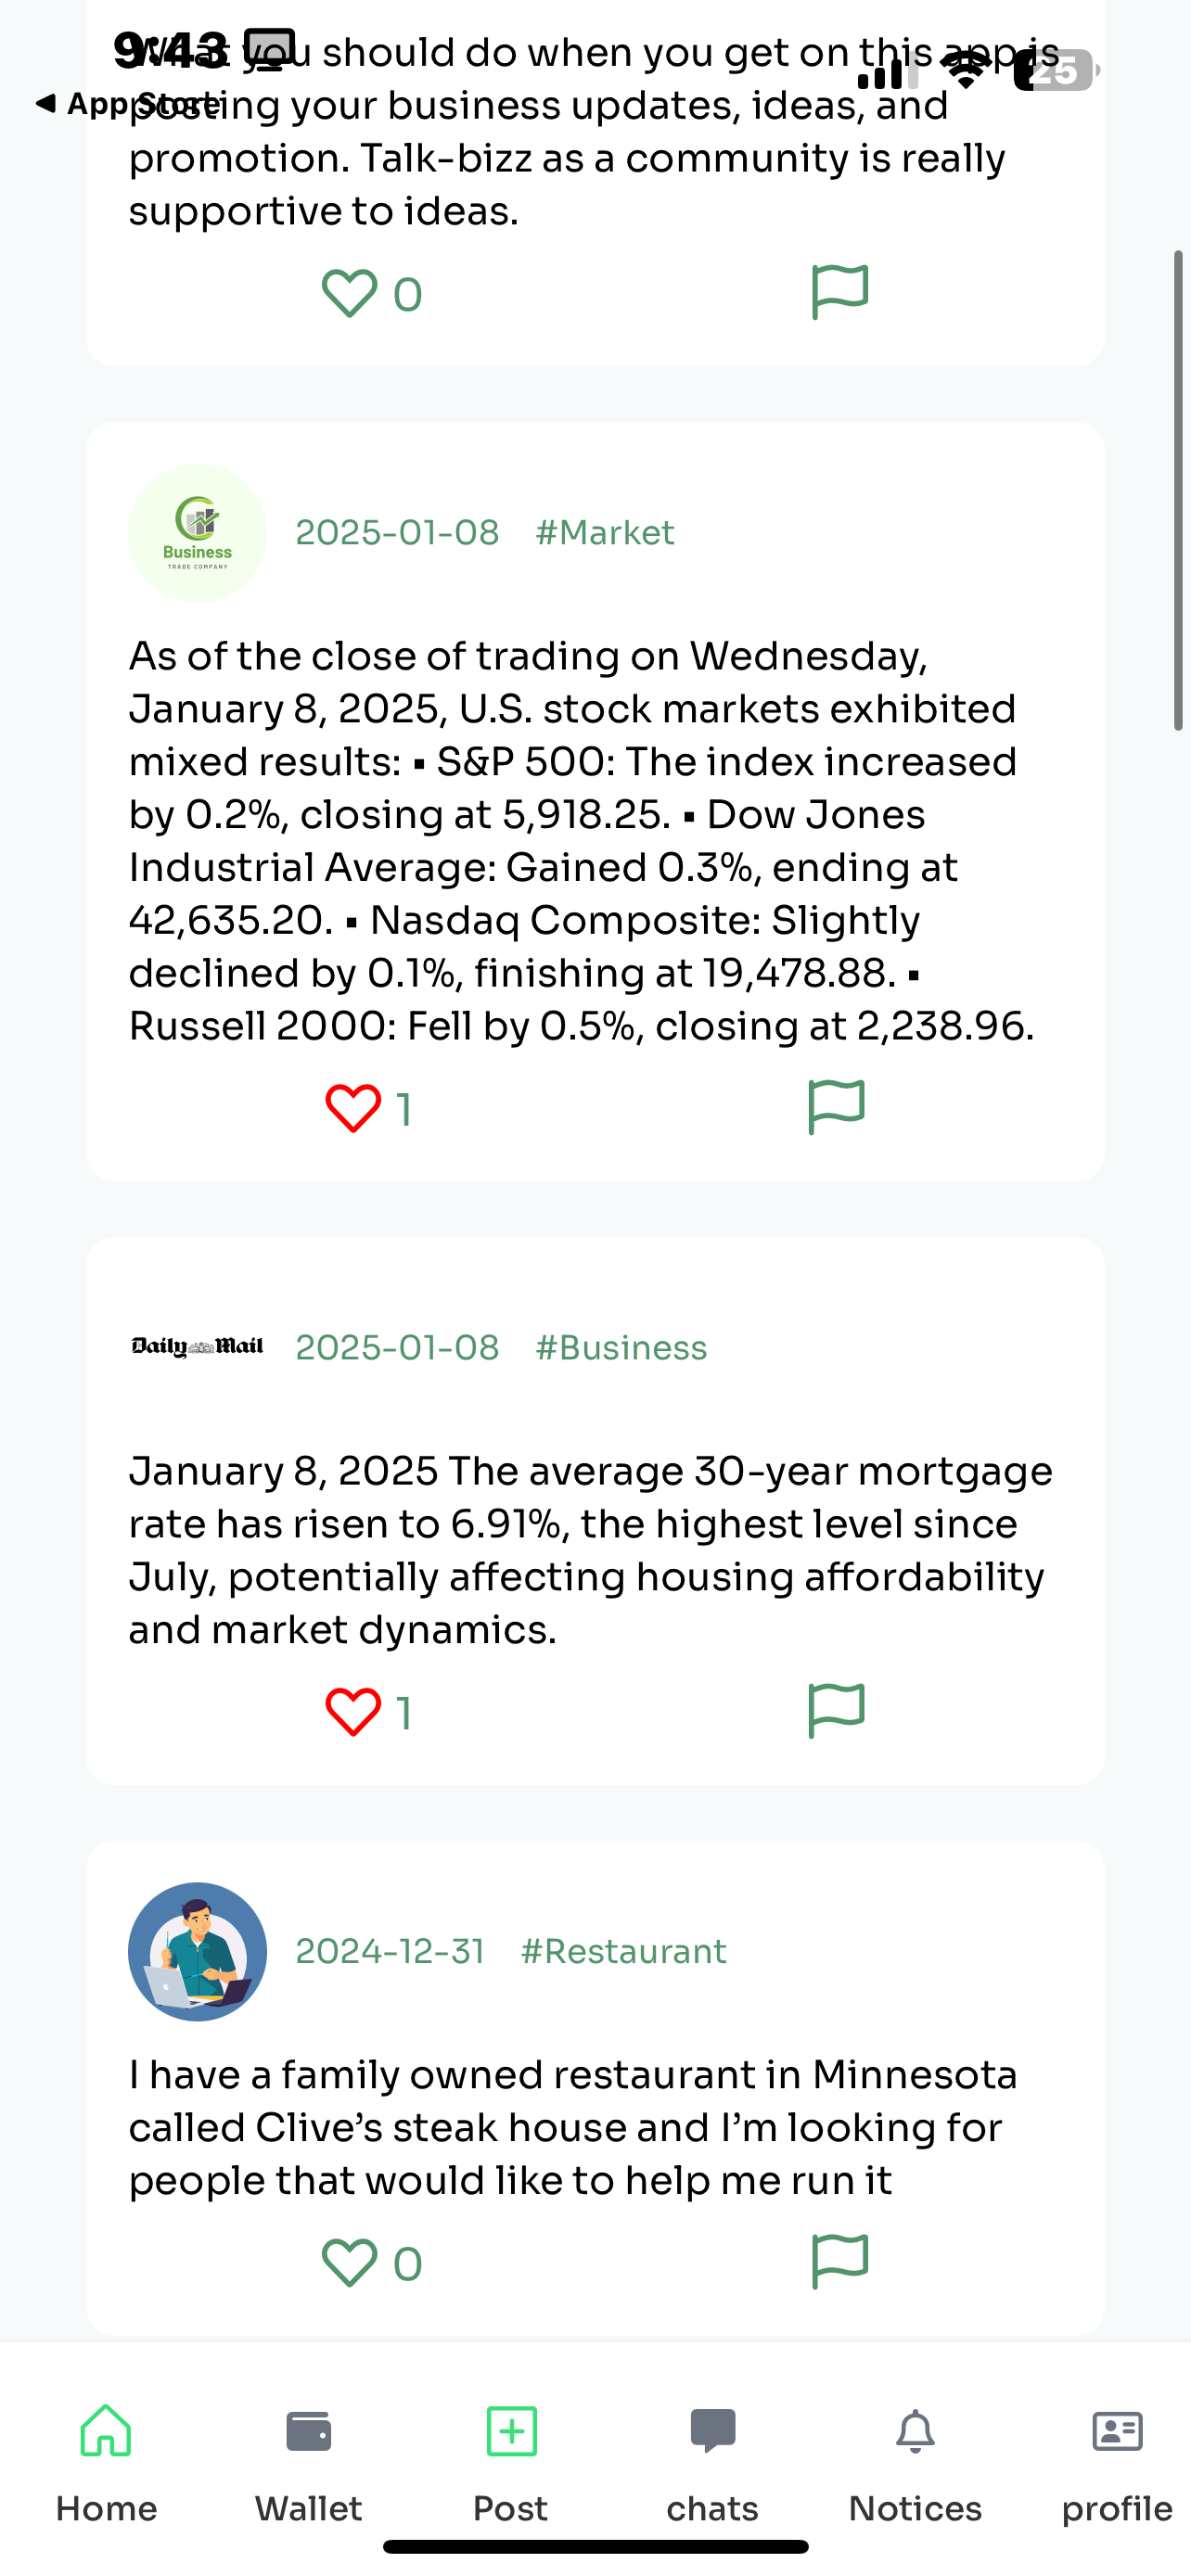This screenshot has height=2576, width=1191.
Task: Go to the Home tab
Action: tap(106, 2455)
